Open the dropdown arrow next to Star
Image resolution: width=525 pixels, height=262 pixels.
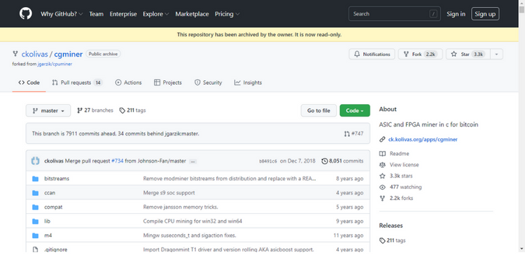point(496,54)
